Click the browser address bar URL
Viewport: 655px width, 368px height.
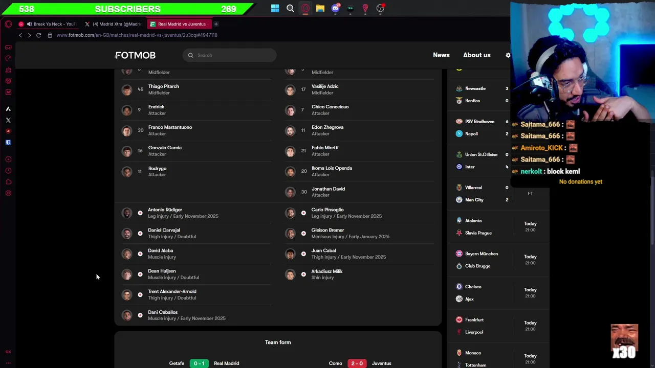click(x=137, y=35)
